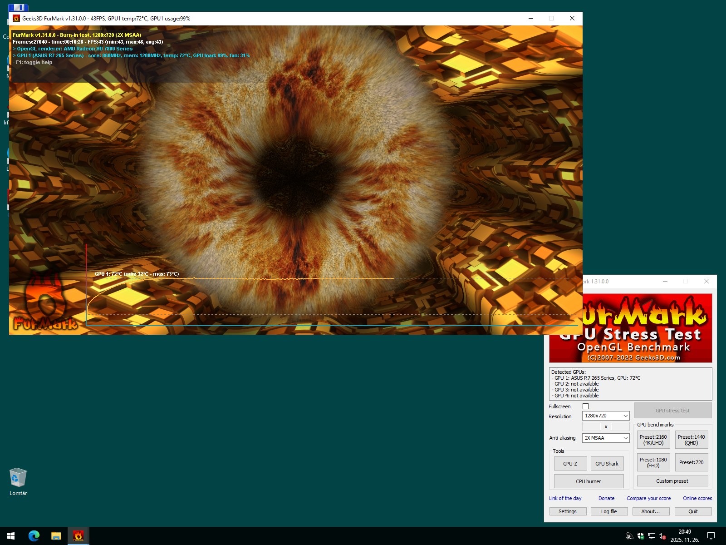Image resolution: width=726 pixels, height=545 pixels.
Task: Open notification center icon
Action: (x=711, y=536)
